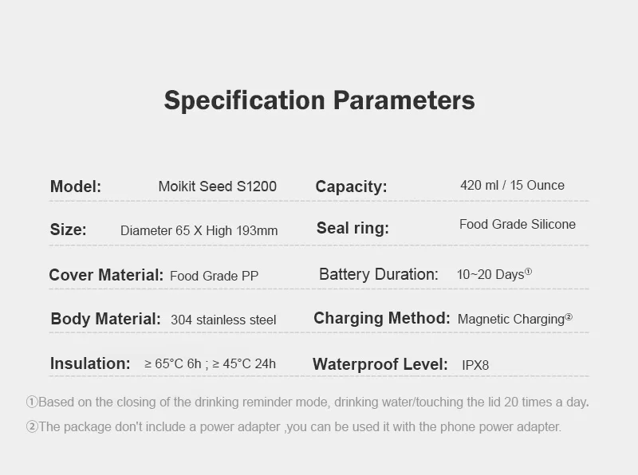The image size is (638, 475).
Task: Select the 420 ml / 15 Ounce value
Action: 512,186
